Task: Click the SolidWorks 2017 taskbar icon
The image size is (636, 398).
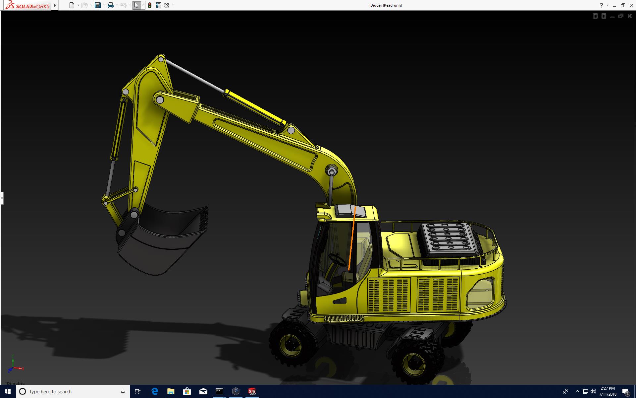Action: (x=252, y=391)
